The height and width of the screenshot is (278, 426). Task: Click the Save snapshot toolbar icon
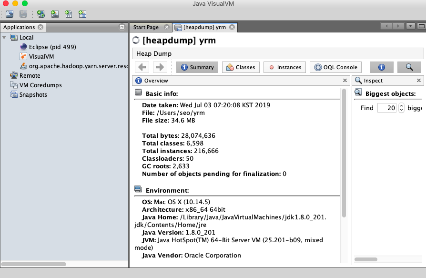tap(23, 14)
